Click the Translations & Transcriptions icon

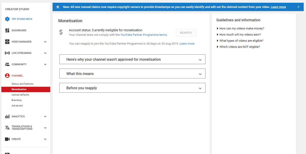(7, 128)
